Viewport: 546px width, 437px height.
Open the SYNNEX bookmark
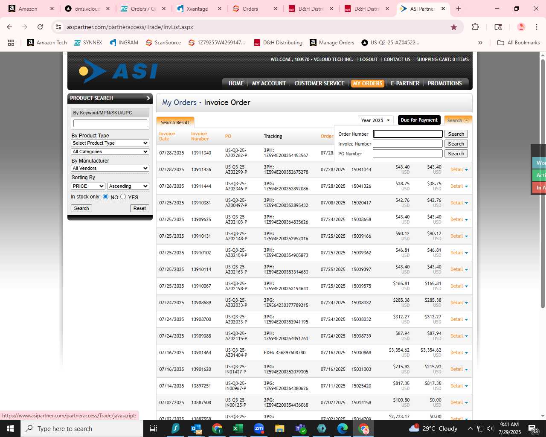point(88,43)
